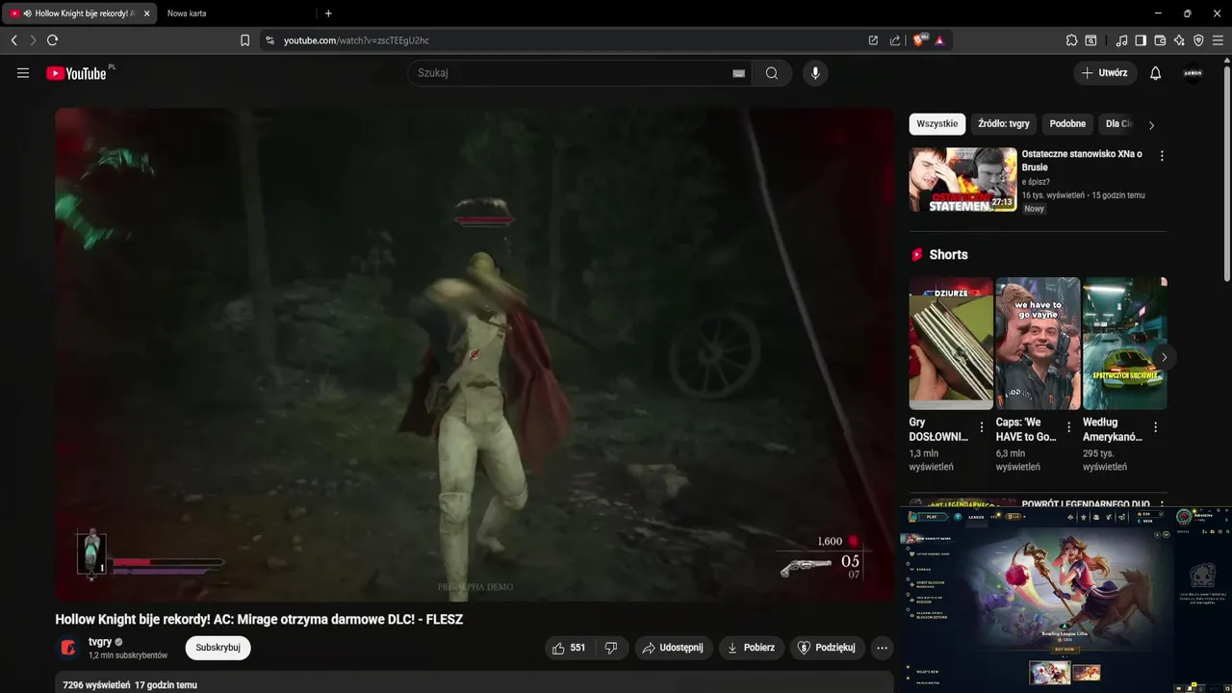The height and width of the screenshot is (693, 1232).
Task: Share this page via address bar icon
Action: pyautogui.click(x=895, y=40)
